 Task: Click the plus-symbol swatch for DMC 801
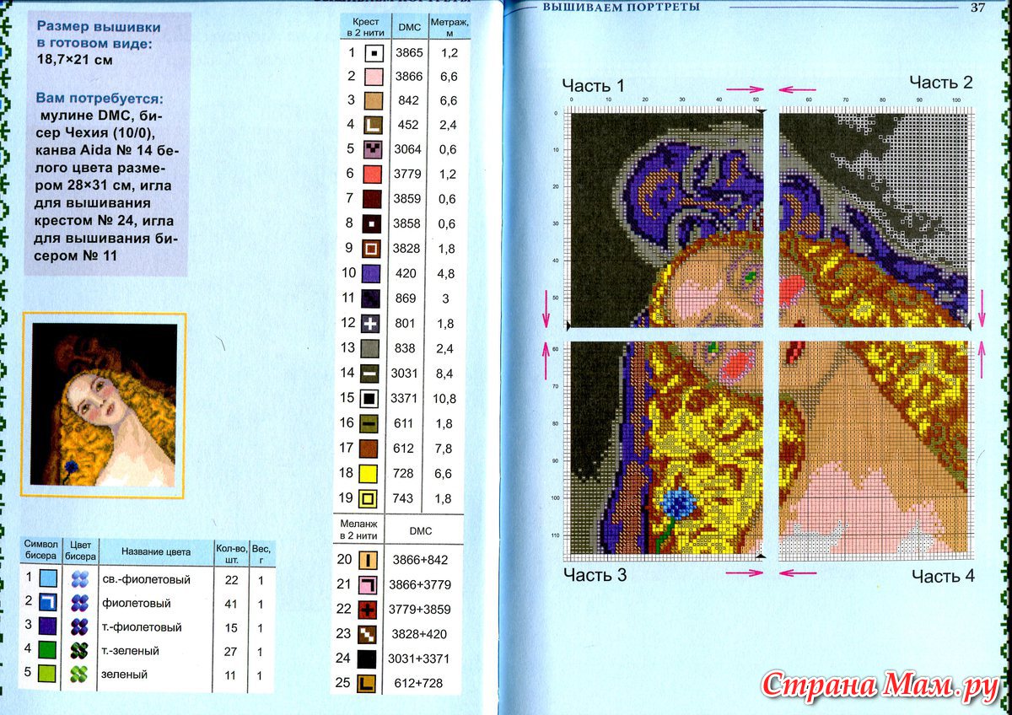coord(372,323)
